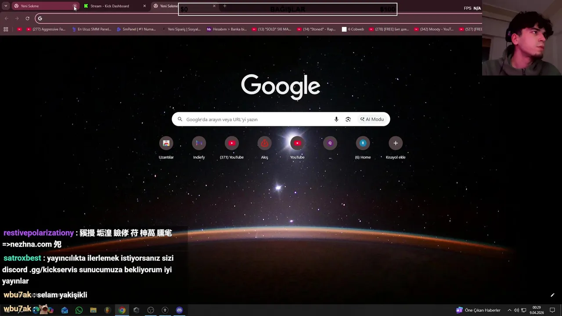
Task: Open Discord from the taskbar
Action: coord(179,310)
